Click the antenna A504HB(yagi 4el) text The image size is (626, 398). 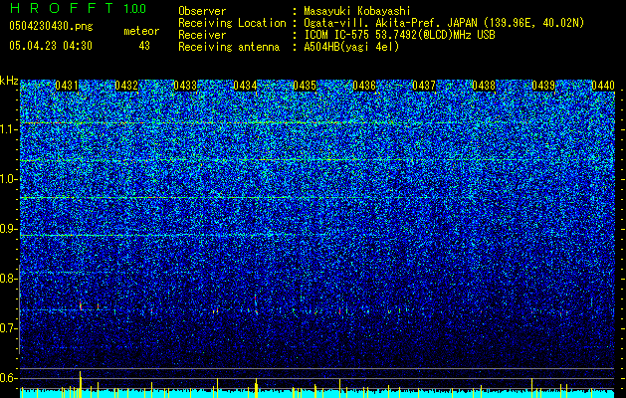[351, 47]
